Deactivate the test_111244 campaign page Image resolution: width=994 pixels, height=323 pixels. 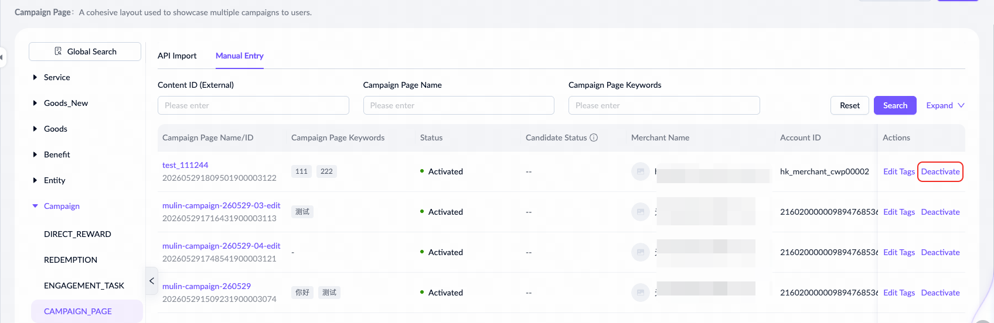pos(940,171)
